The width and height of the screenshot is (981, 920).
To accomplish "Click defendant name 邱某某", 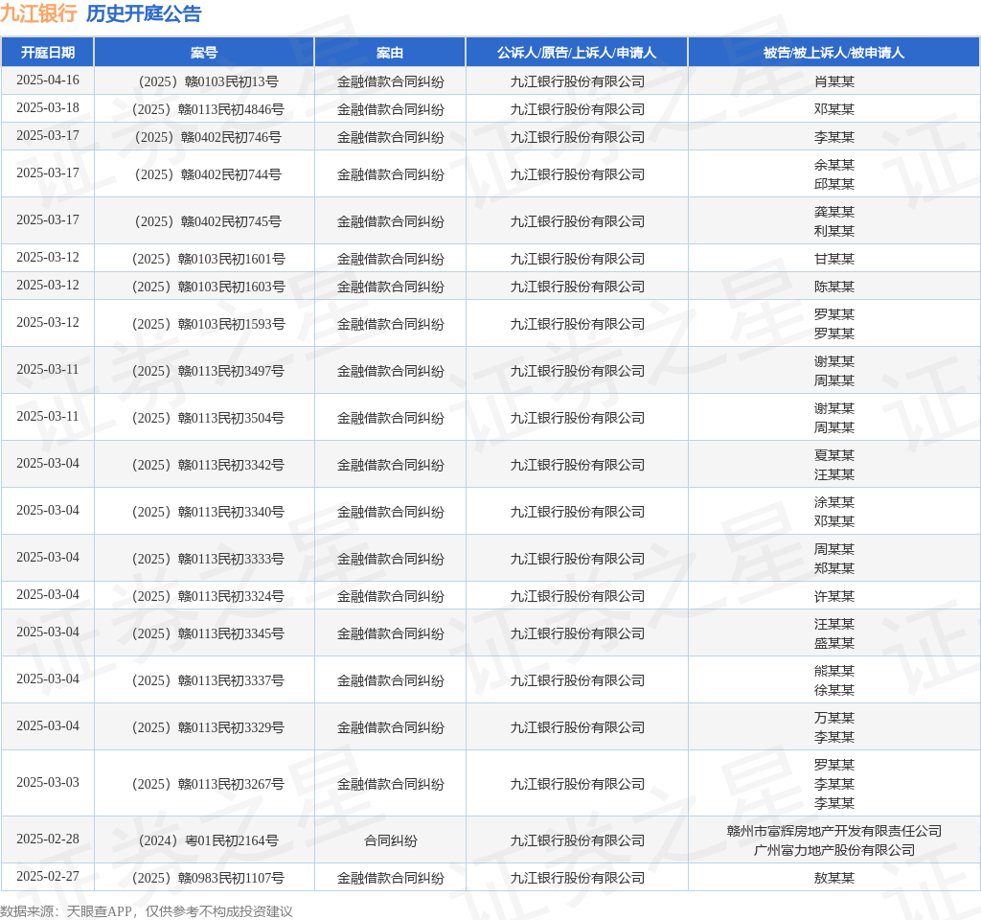I will coord(834,184).
